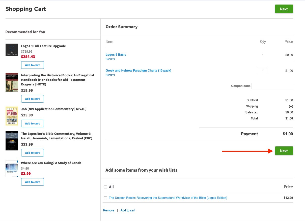The image size is (305, 222).
Task: Click the $12.99 Unseen Realm price
Action: tap(288, 198)
